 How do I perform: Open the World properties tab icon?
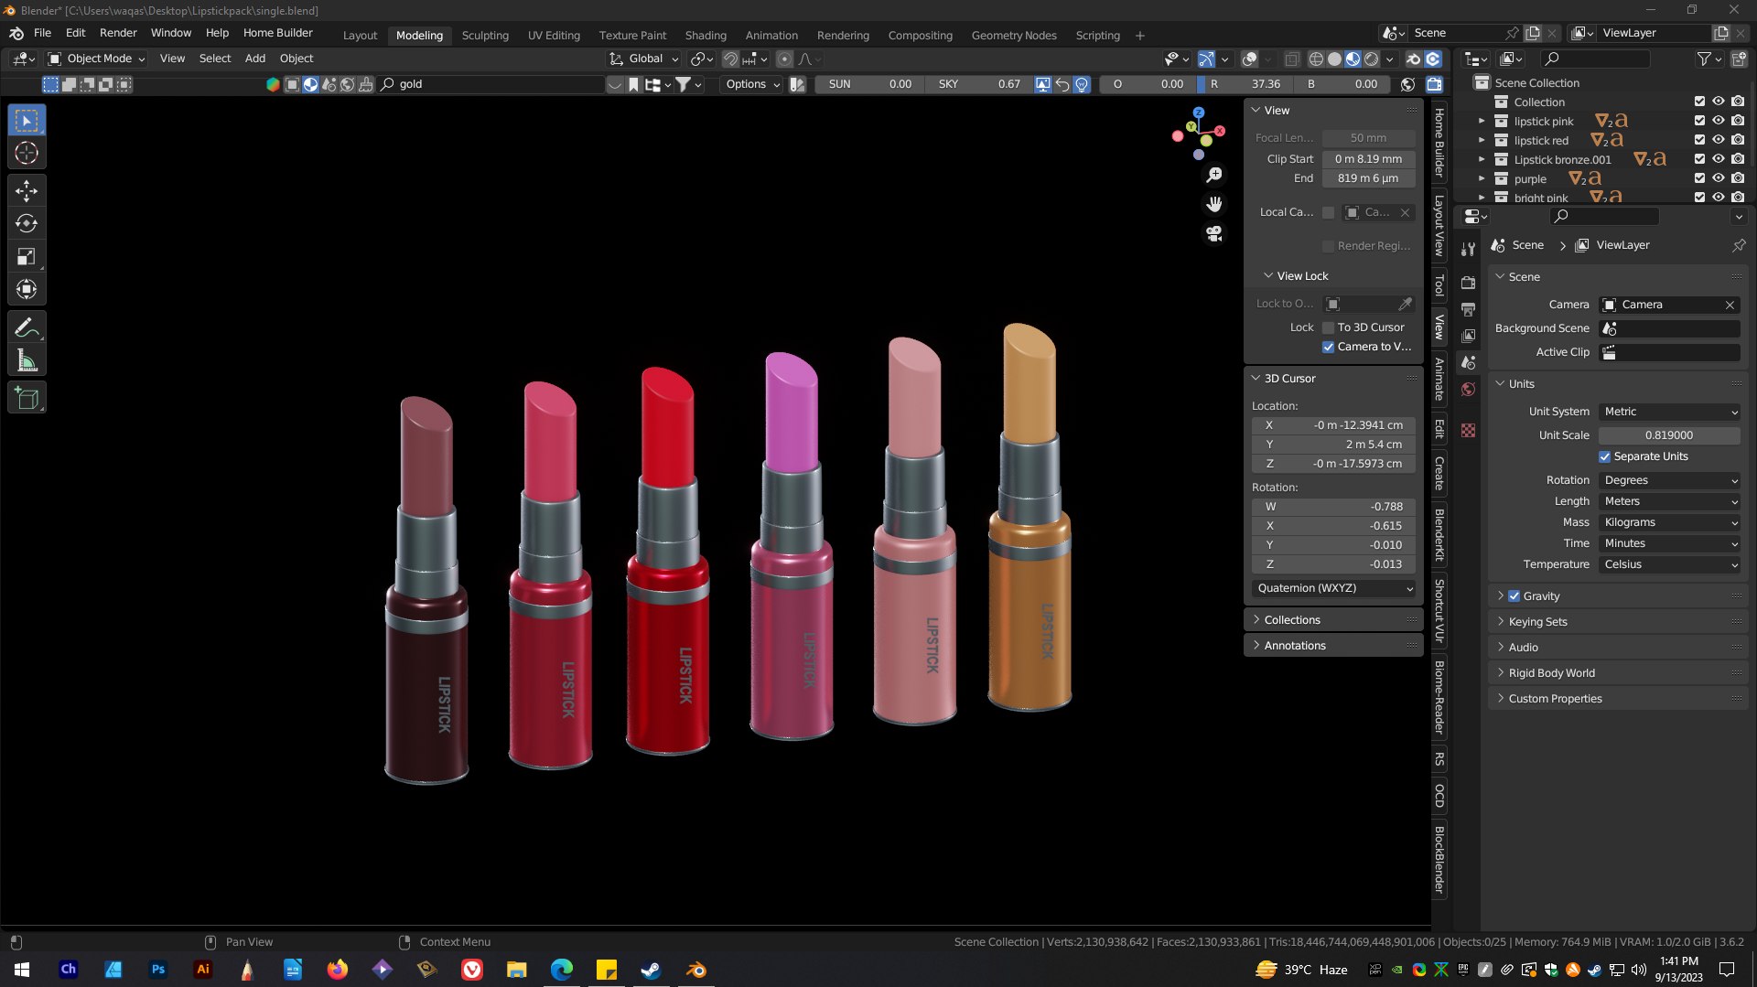click(1468, 390)
